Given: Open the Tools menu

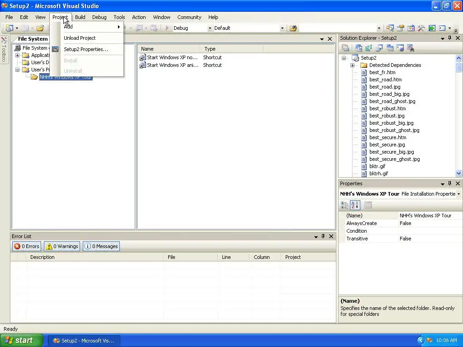Looking at the screenshot, I should pyautogui.click(x=119, y=17).
